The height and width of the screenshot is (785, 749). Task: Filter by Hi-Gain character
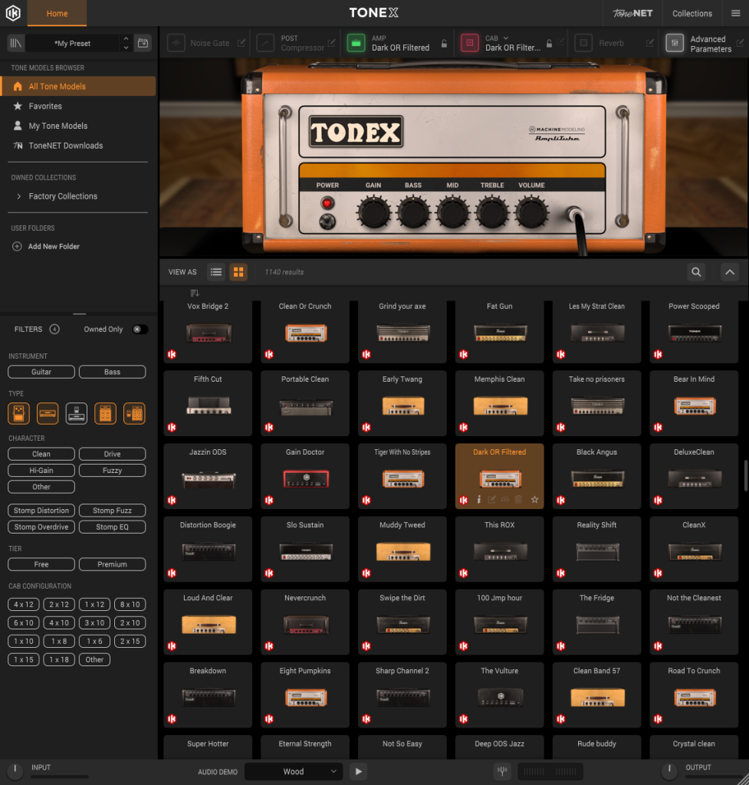pyautogui.click(x=41, y=470)
